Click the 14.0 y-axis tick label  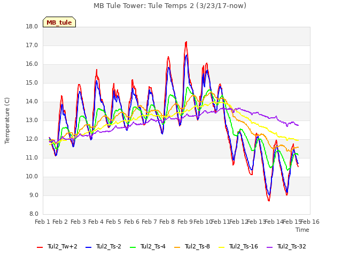tap(32, 102)
